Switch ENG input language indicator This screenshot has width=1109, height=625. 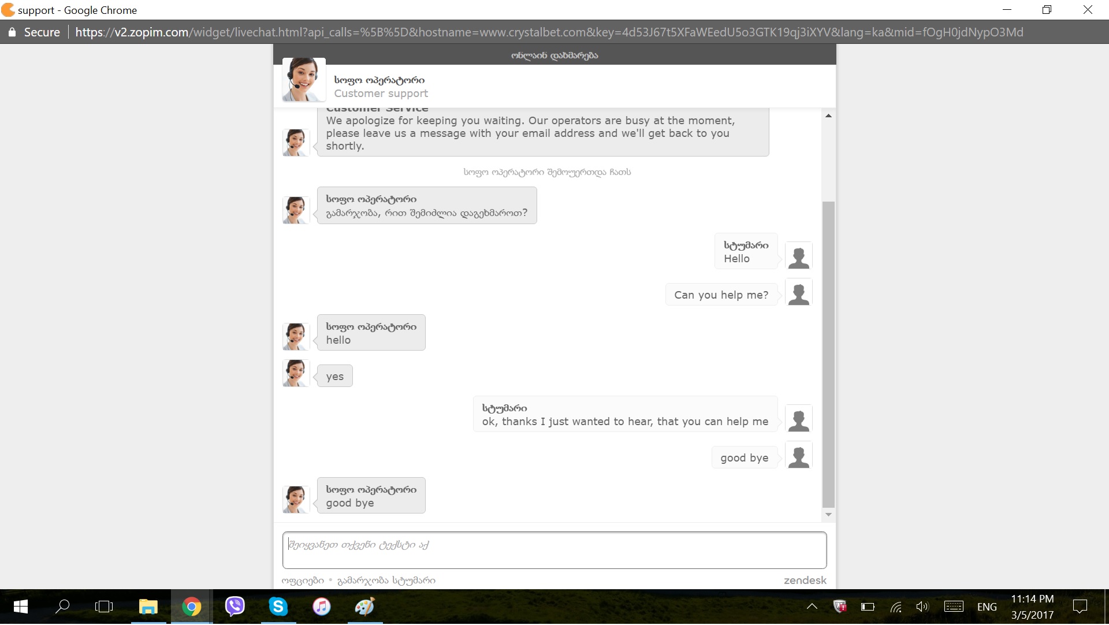click(987, 607)
